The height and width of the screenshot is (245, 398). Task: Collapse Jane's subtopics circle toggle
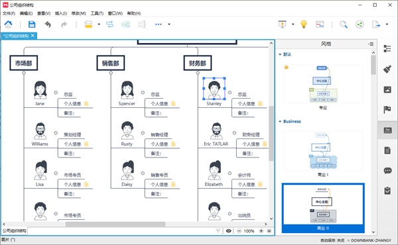pyautogui.click(x=56, y=93)
